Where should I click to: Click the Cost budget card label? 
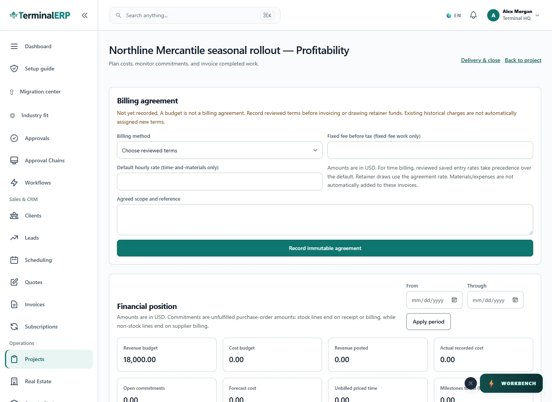tap(242, 348)
